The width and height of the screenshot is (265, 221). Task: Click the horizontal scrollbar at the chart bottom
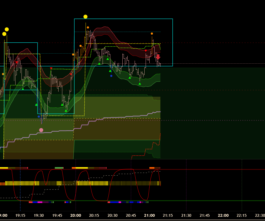coord(132,220)
